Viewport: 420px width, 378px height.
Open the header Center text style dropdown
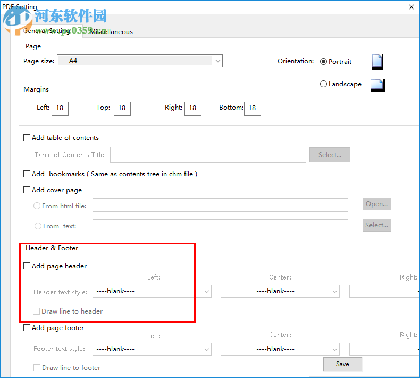[280, 291]
